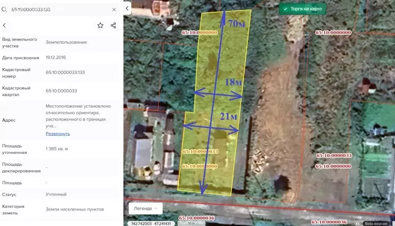Add the parcel to favorites with star
Image resolution: width=395 pixels, height=226 pixels.
[100, 25]
